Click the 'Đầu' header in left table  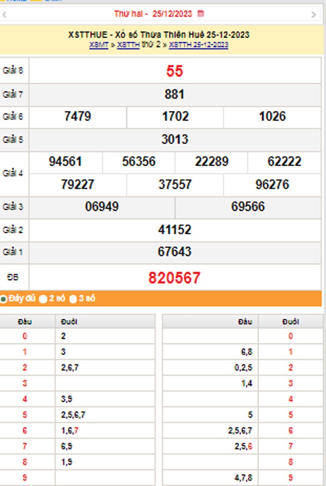[25, 322]
